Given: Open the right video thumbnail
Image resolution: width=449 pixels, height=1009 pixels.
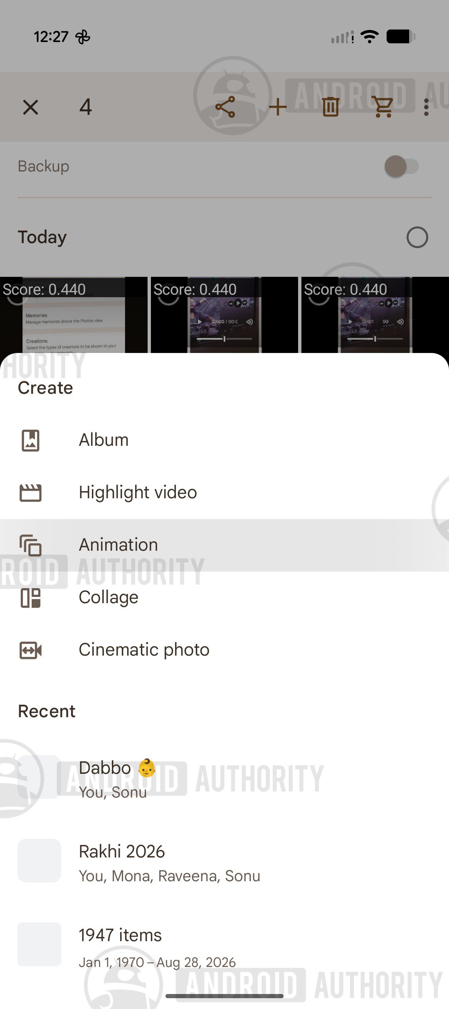Looking at the screenshot, I should [375, 315].
